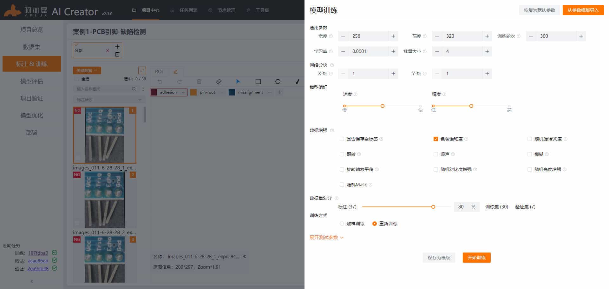Open 任务列表 in the top menu

[x=184, y=10]
